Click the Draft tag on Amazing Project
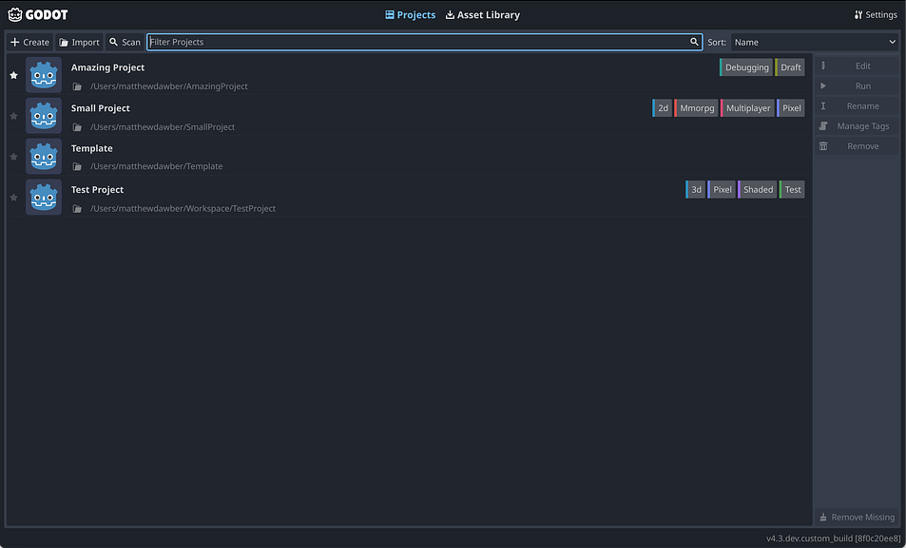Screen dimensions: 906x548 790,67
